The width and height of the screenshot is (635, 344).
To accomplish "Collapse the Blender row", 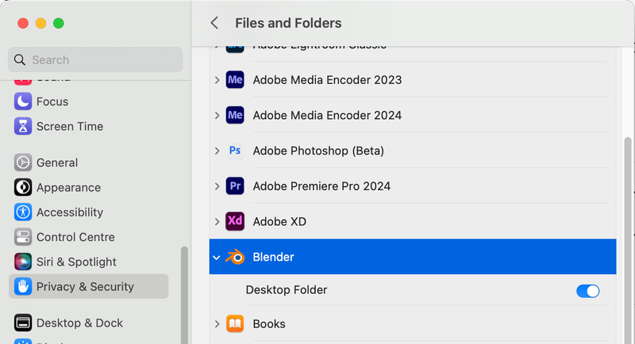I will [217, 257].
